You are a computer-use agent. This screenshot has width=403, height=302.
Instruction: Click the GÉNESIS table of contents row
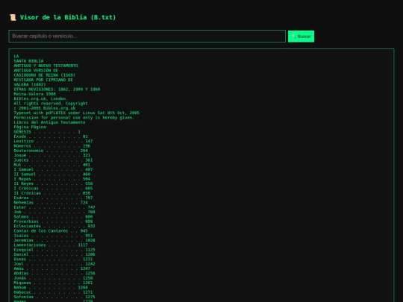(x=47, y=132)
